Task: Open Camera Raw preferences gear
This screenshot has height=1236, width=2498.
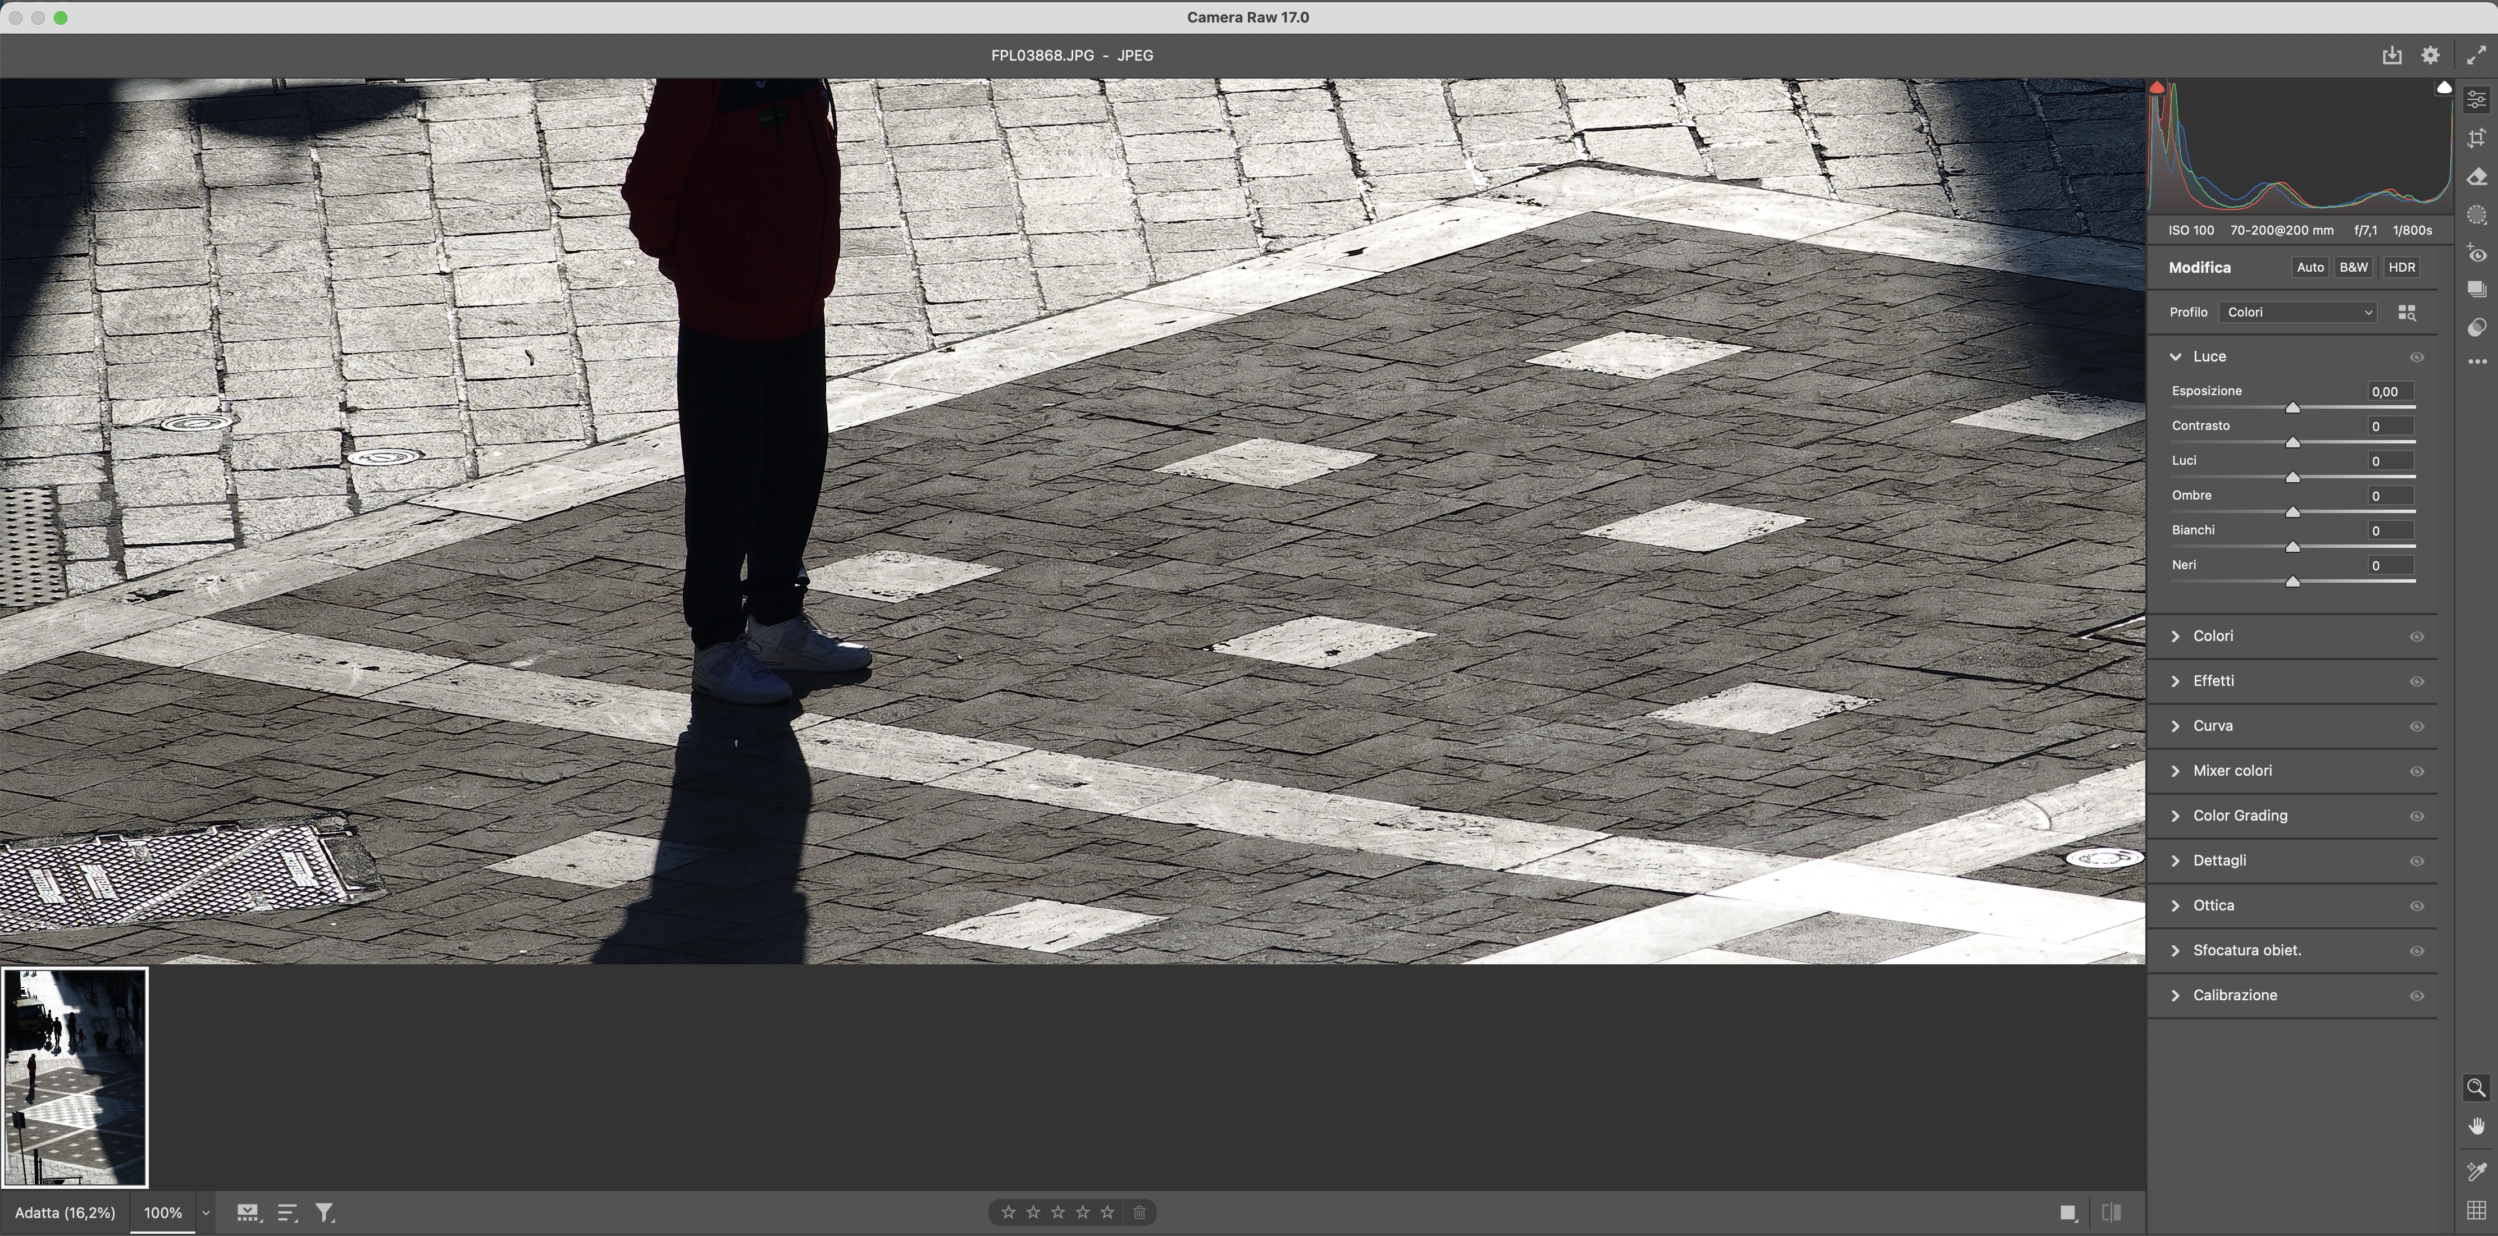Action: coord(2430,55)
